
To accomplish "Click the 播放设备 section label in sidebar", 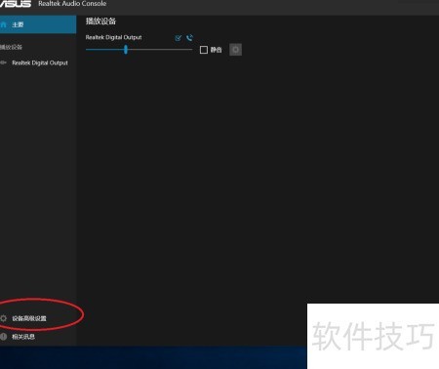I will pos(11,47).
